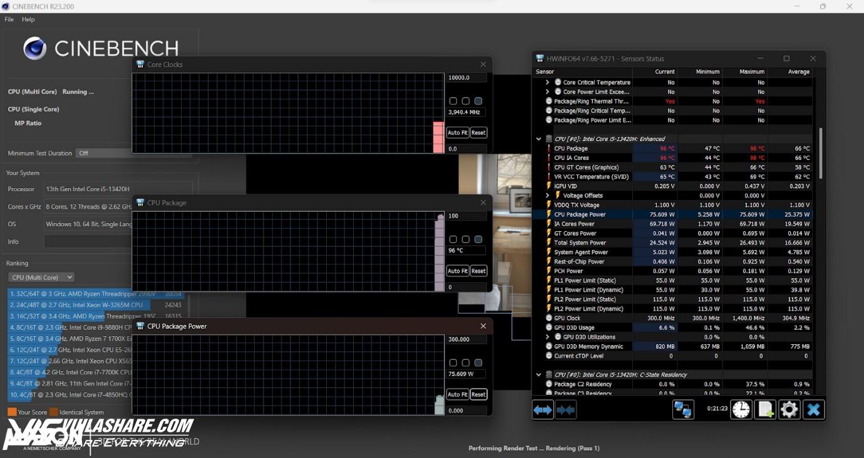Click HWiNFO collapse columns inward arrows icon
Image resolution: width=864 pixels, height=458 pixels.
click(x=565, y=410)
